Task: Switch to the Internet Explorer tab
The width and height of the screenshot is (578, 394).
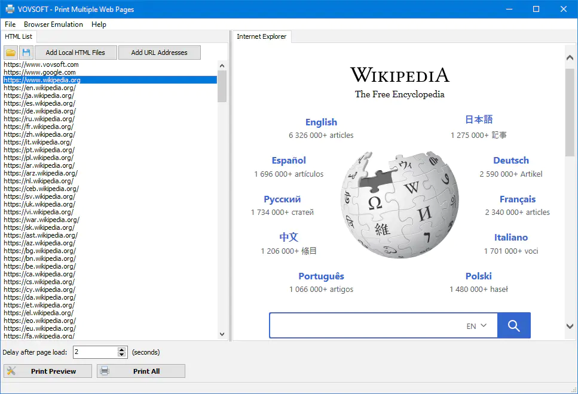Action: pos(261,36)
